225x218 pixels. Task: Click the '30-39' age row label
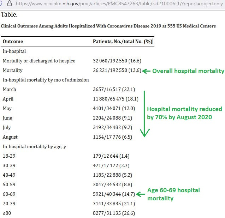9,165
